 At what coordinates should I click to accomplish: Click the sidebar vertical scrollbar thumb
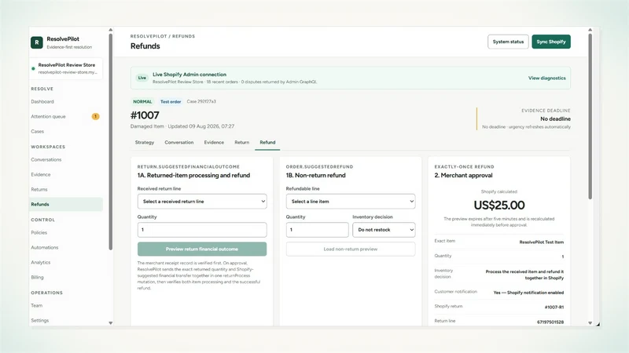[111, 142]
